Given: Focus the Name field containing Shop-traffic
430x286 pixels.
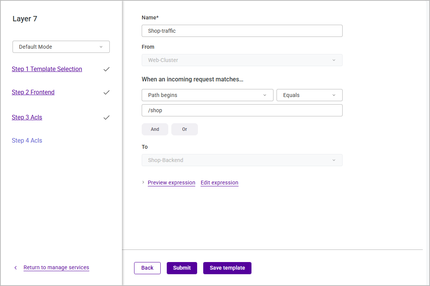Looking at the screenshot, I should (x=242, y=31).
